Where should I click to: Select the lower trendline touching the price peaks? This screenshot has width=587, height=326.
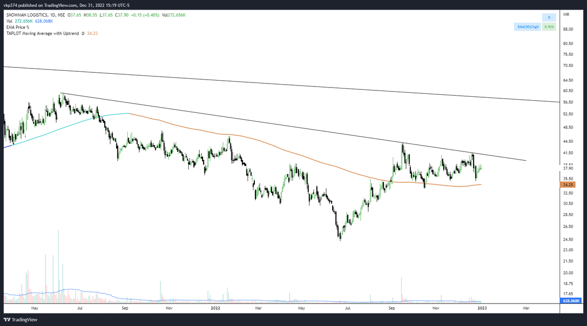click(x=293, y=127)
